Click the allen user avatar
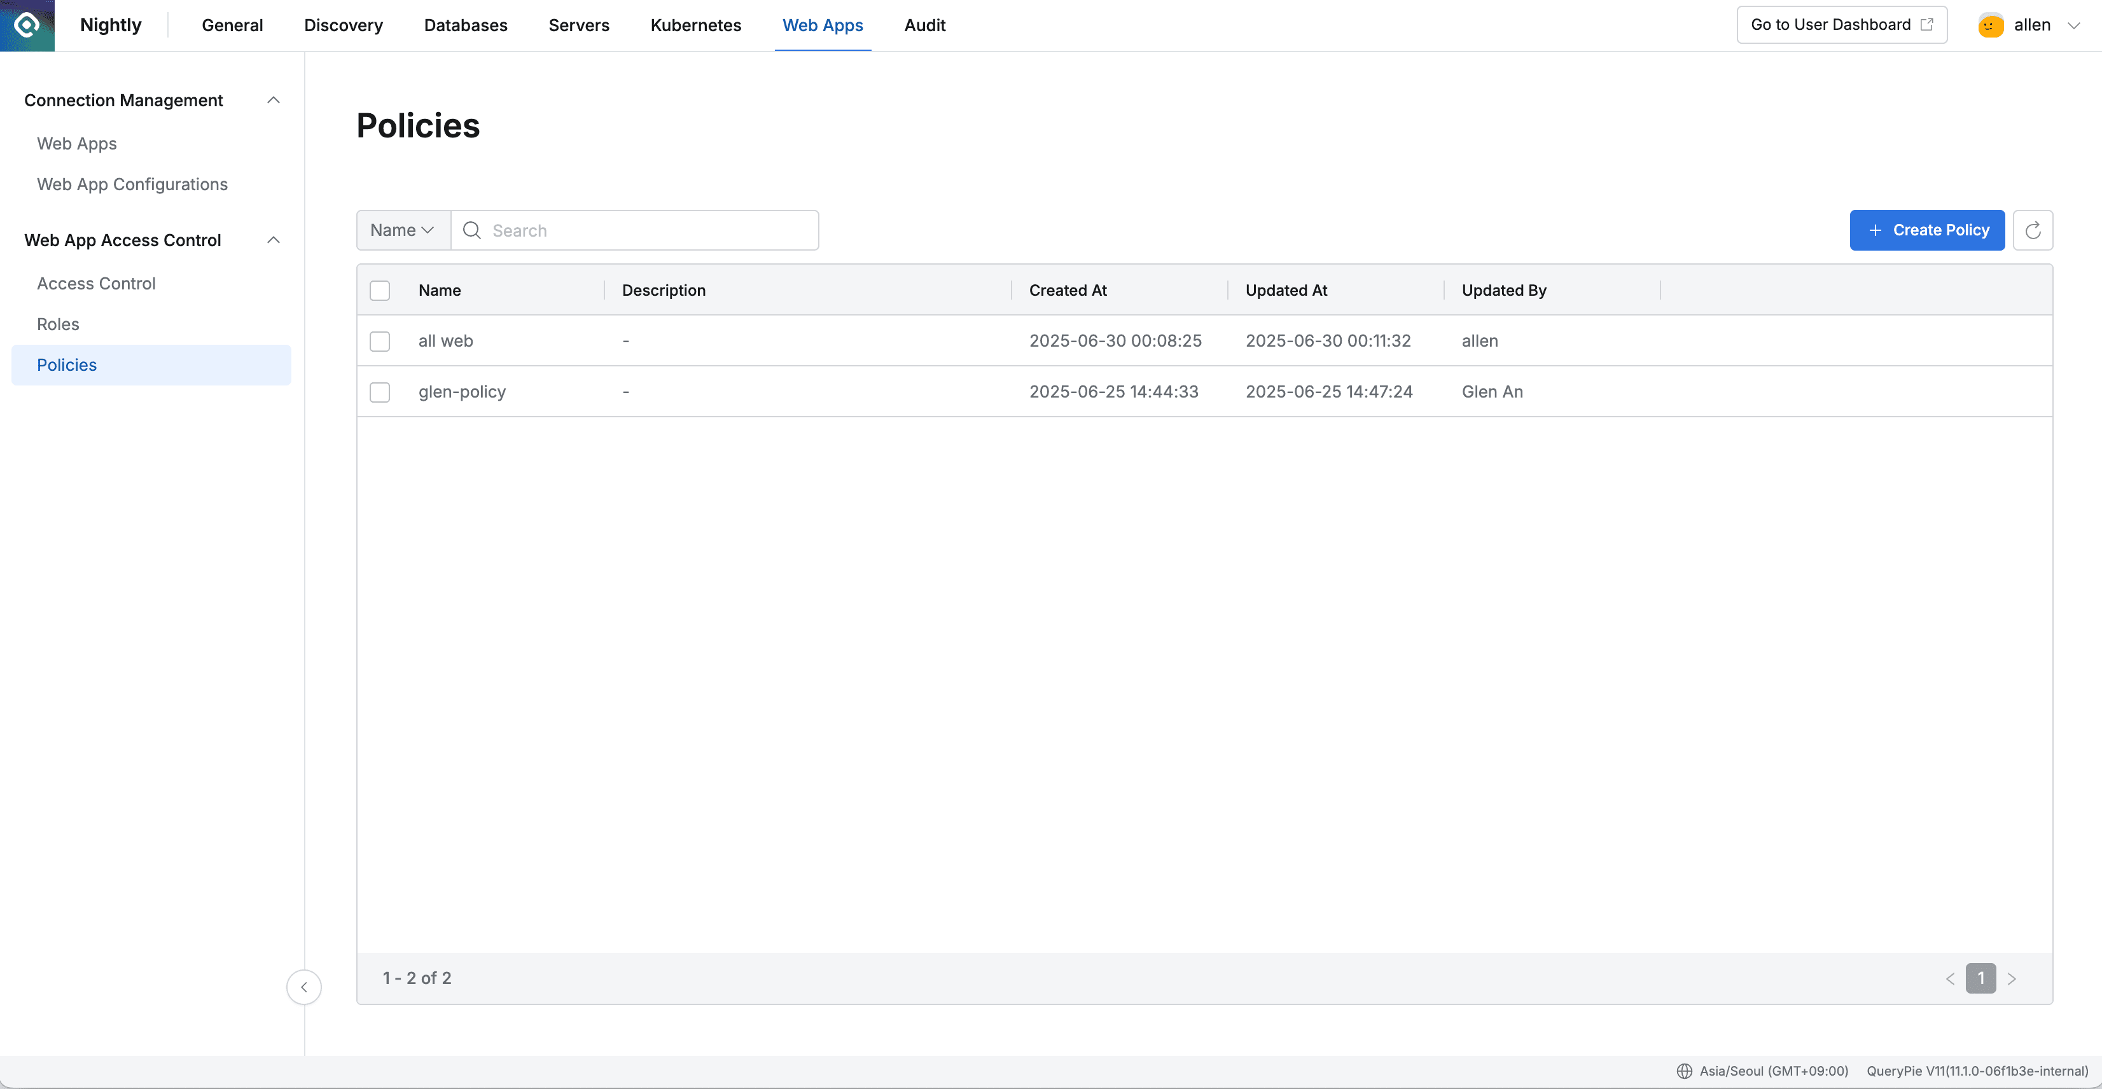2102x1089 pixels. 1989,24
